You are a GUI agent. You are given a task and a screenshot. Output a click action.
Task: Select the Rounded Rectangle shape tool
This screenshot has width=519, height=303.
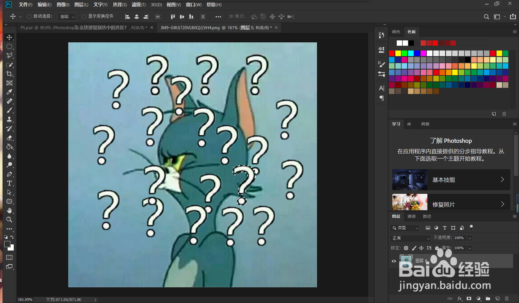(9, 201)
